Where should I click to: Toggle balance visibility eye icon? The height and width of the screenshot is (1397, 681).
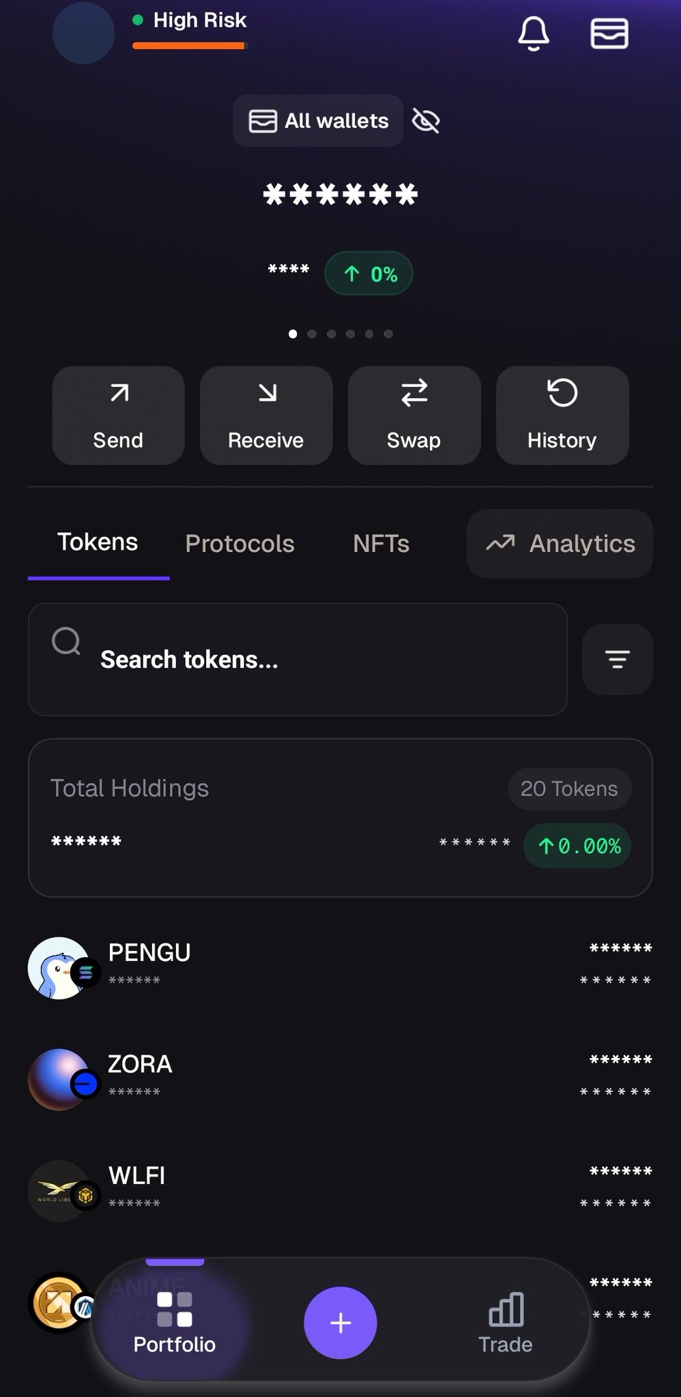pyautogui.click(x=426, y=121)
